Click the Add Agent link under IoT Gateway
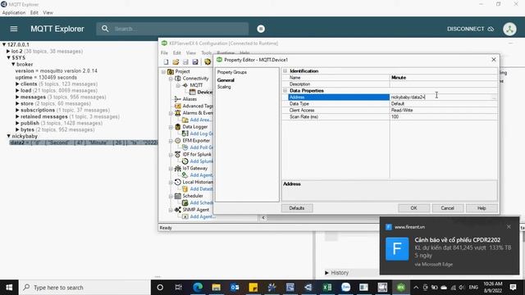Screen dimensions: 525x295 click(x=201, y=175)
